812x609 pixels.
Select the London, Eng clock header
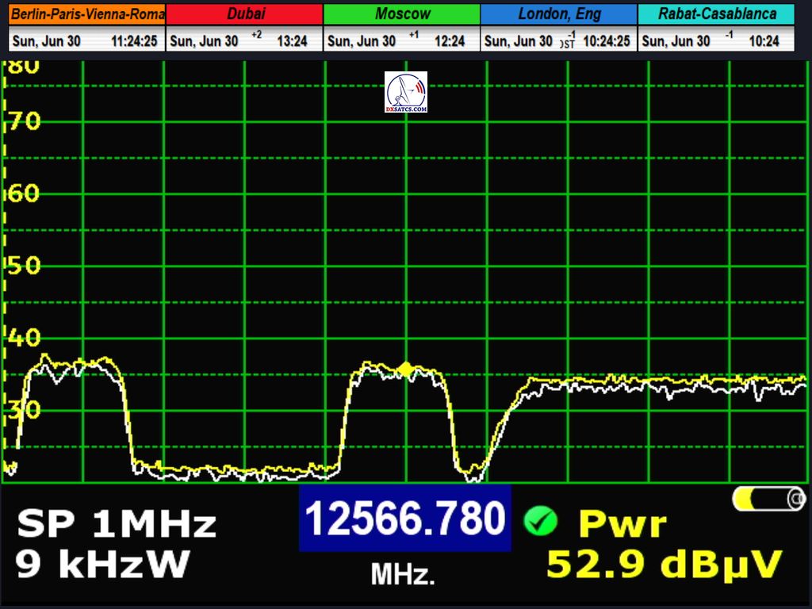click(559, 14)
